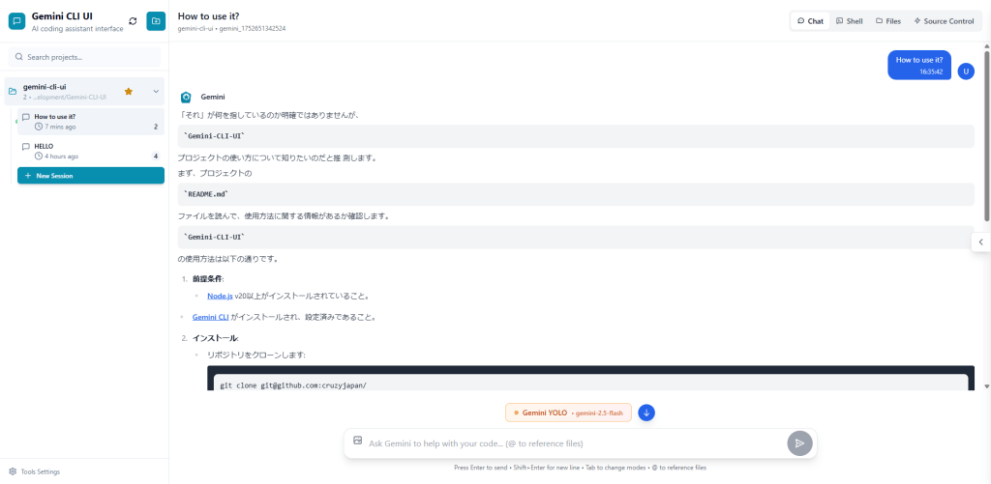Click the chat scrollbar down arrow
Screen dimensions: 991x484
pos(986,385)
